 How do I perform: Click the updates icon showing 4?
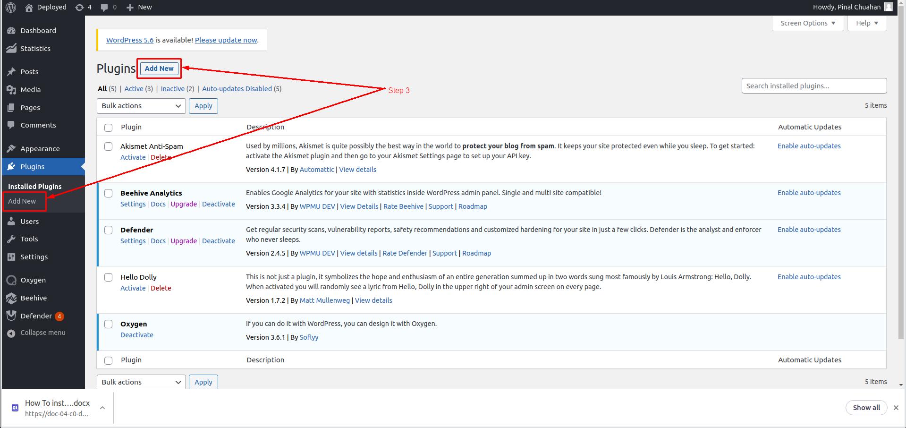click(x=80, y=7)
